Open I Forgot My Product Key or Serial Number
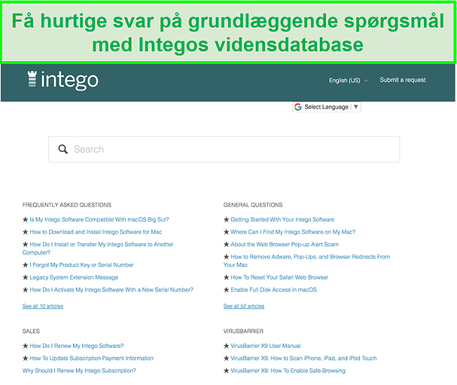 point(82,265)
